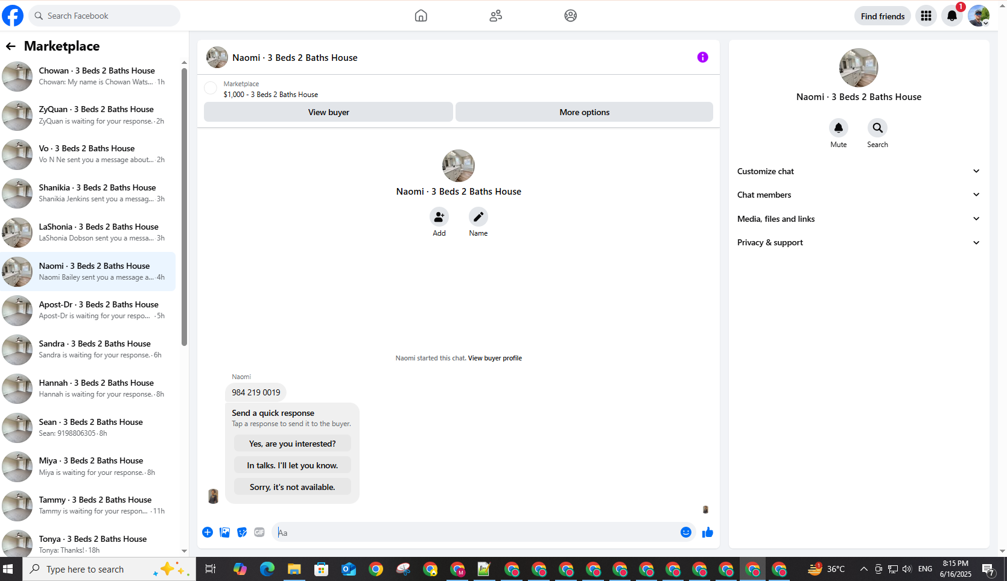Click Find friends button
1007x581 pixels.
(882, 16)
